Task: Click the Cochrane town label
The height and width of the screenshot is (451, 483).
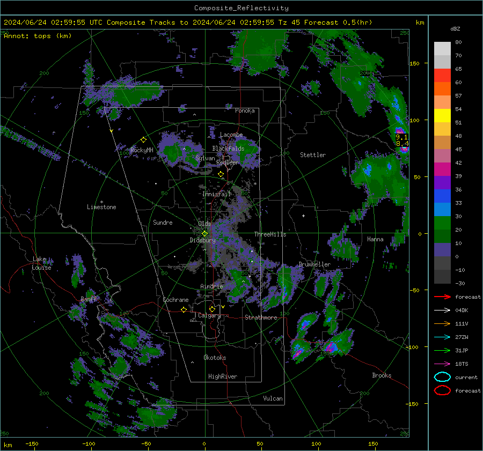Action: [x=175, y=300]
